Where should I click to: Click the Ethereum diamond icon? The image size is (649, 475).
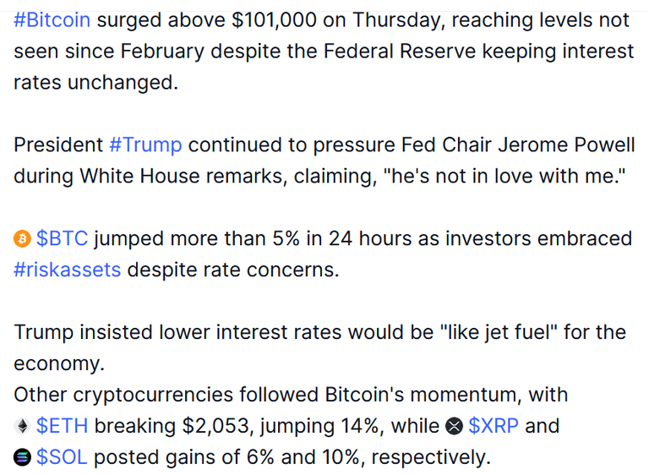[22, 426]
